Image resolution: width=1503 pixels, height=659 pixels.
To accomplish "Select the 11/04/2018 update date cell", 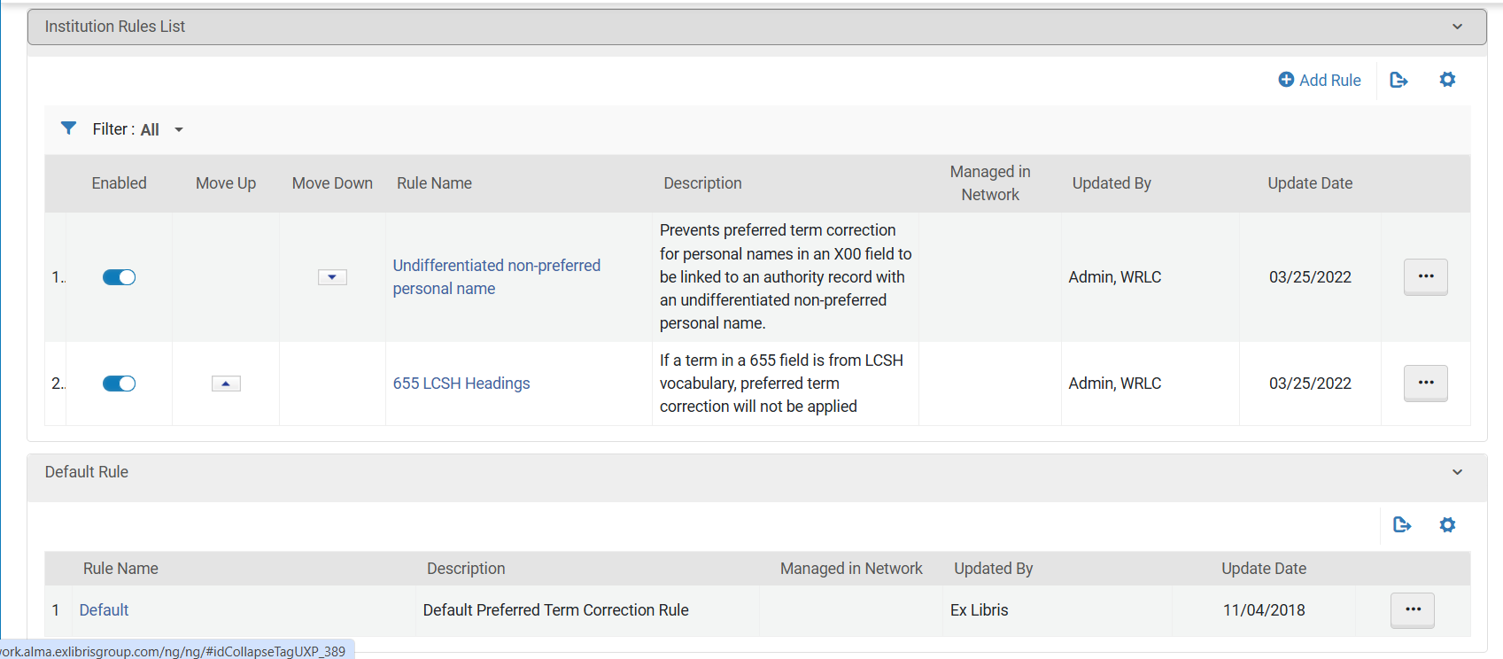I will click(x=1264, y=610).
